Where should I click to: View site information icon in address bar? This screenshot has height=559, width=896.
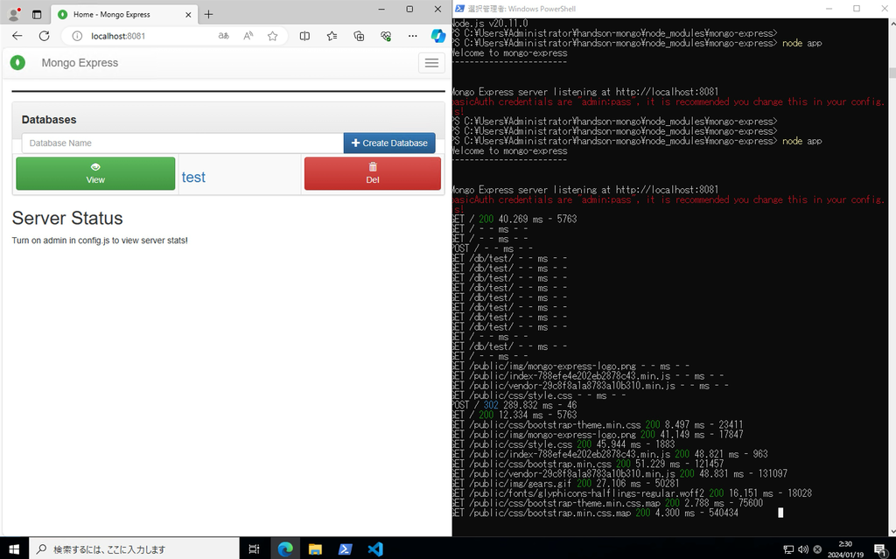(x=77, y=36)
